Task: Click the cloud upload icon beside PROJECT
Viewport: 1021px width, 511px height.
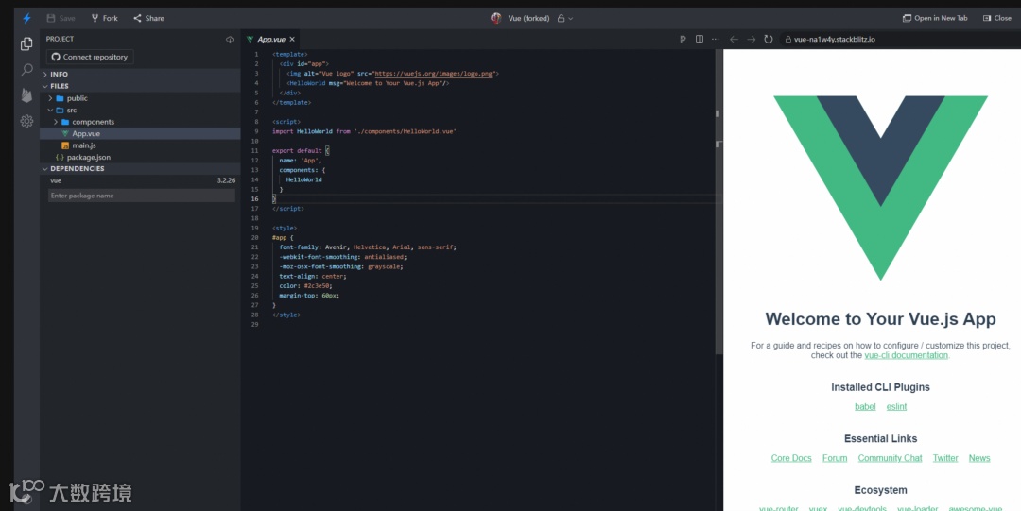Action: pyautogui.click(x=230, y=39)
